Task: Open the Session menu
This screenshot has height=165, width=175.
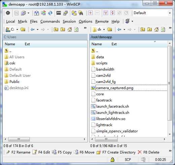Action: tap(69, 21)
